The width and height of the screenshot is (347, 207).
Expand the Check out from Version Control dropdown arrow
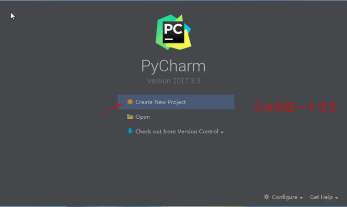(x=222, y=132)
